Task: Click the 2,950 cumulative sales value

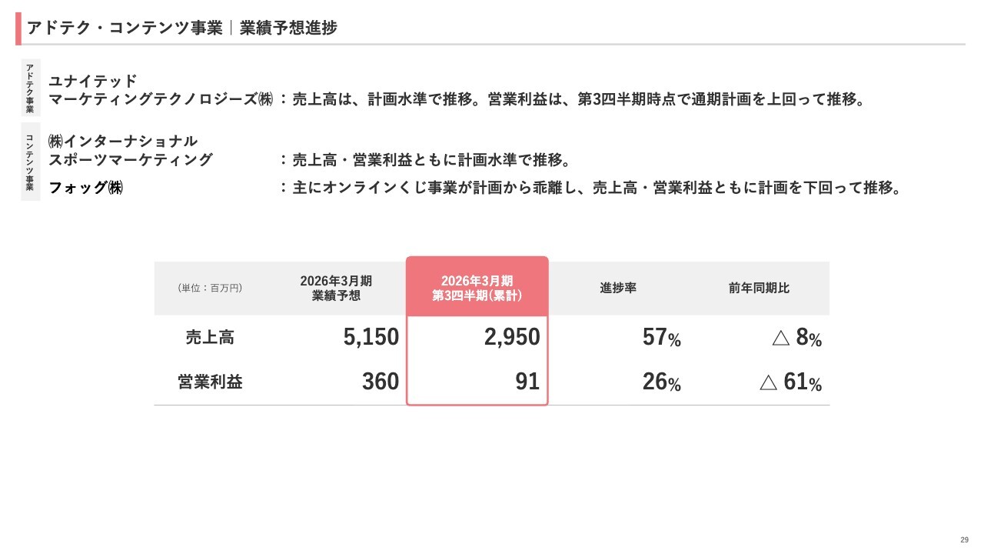Action: [512, 337]
